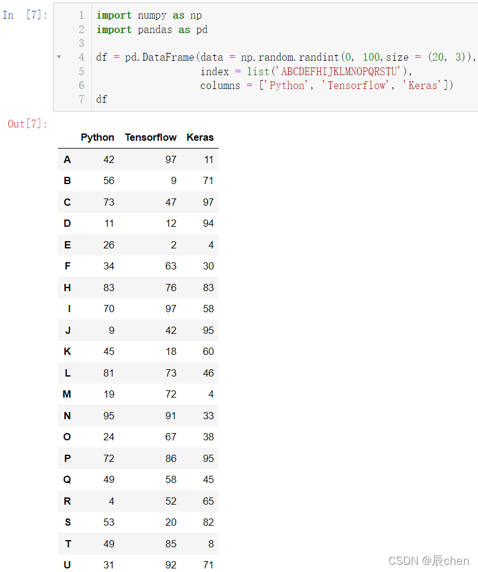Image resolution: width=478 pixels, height=572 pixels.
Task: Click Python value 73 in row C
Action: 109,202
